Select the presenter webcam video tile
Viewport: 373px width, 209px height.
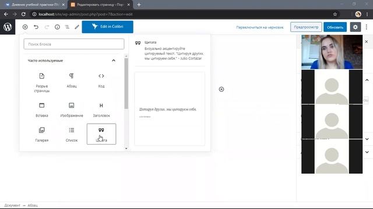(x=332, y=52)
